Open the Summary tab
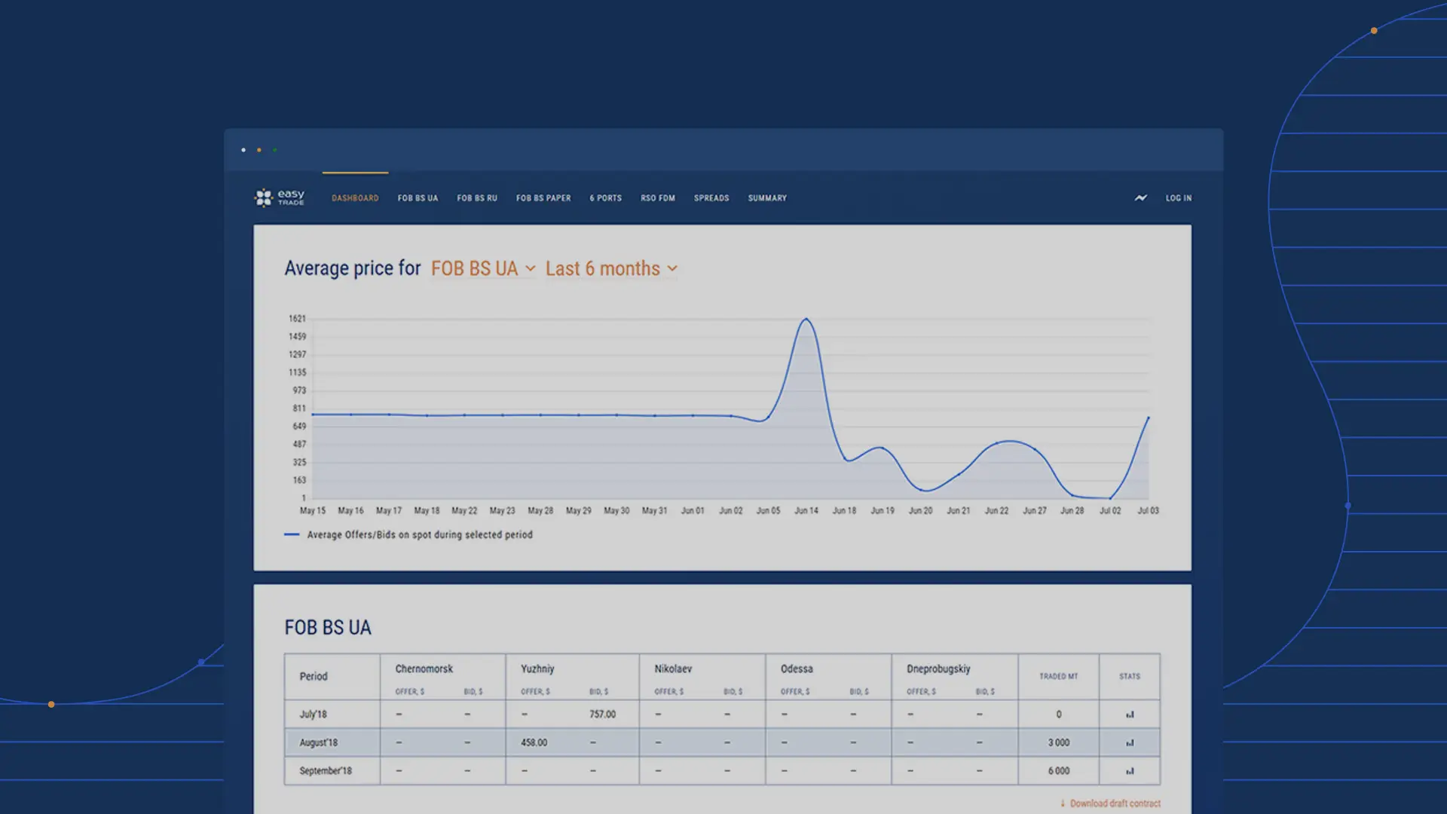This screenshot has height=814, width=1447. click(x=766, y=198)
